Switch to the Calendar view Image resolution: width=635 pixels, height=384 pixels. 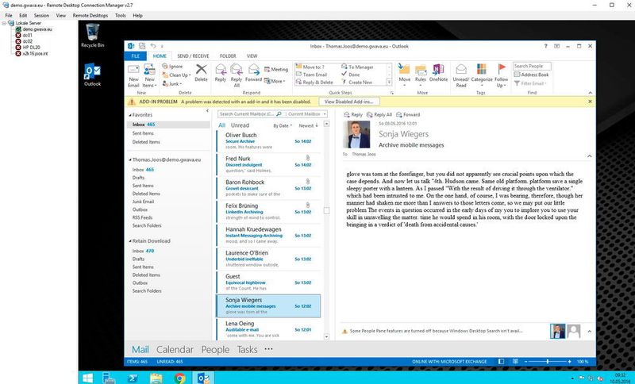tap(175, 350)
